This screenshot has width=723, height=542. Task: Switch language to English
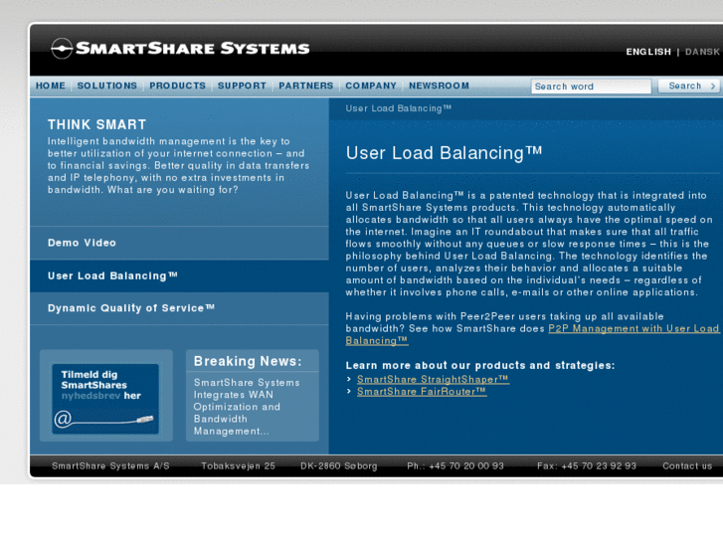tap(648, 52)
